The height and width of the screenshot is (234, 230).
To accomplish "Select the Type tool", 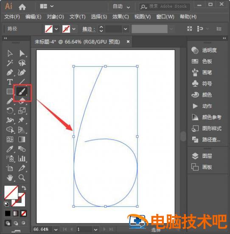I will [10, 82].
